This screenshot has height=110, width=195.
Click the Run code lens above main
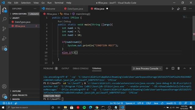coord(60,21)
